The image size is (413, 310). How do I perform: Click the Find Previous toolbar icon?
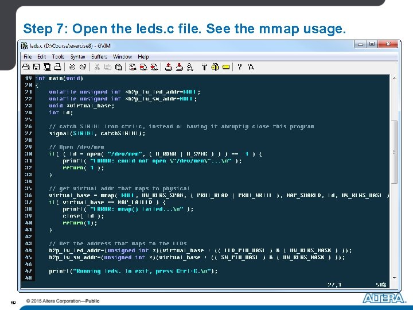click(x=154, y=67)
